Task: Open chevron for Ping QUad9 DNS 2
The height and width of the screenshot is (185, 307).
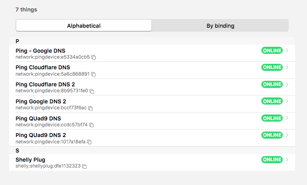Action: [287, 135]
